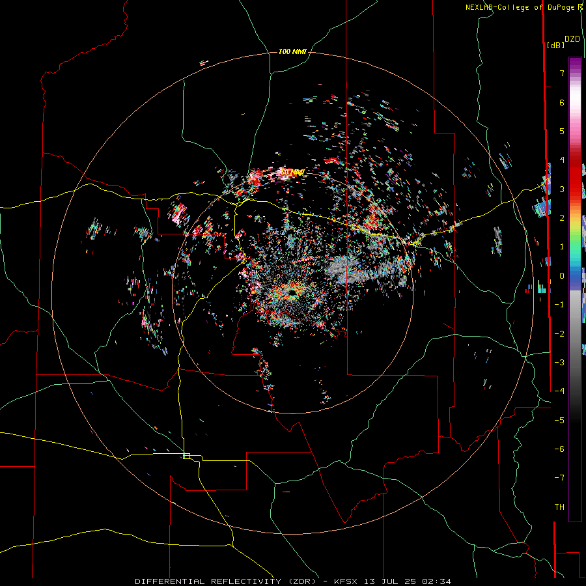Click the red section of the color bar
Image resolution: width=586 pixels, height=586 pixels.
pos(575,176)
